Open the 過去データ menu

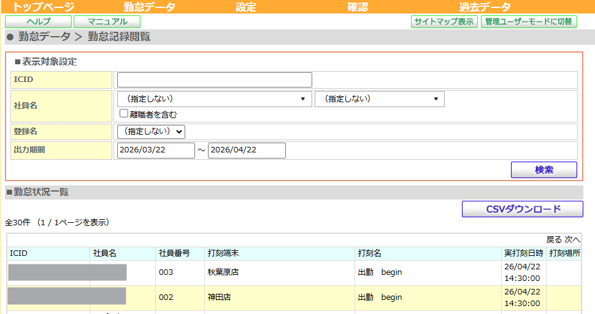tap(485, 7)
